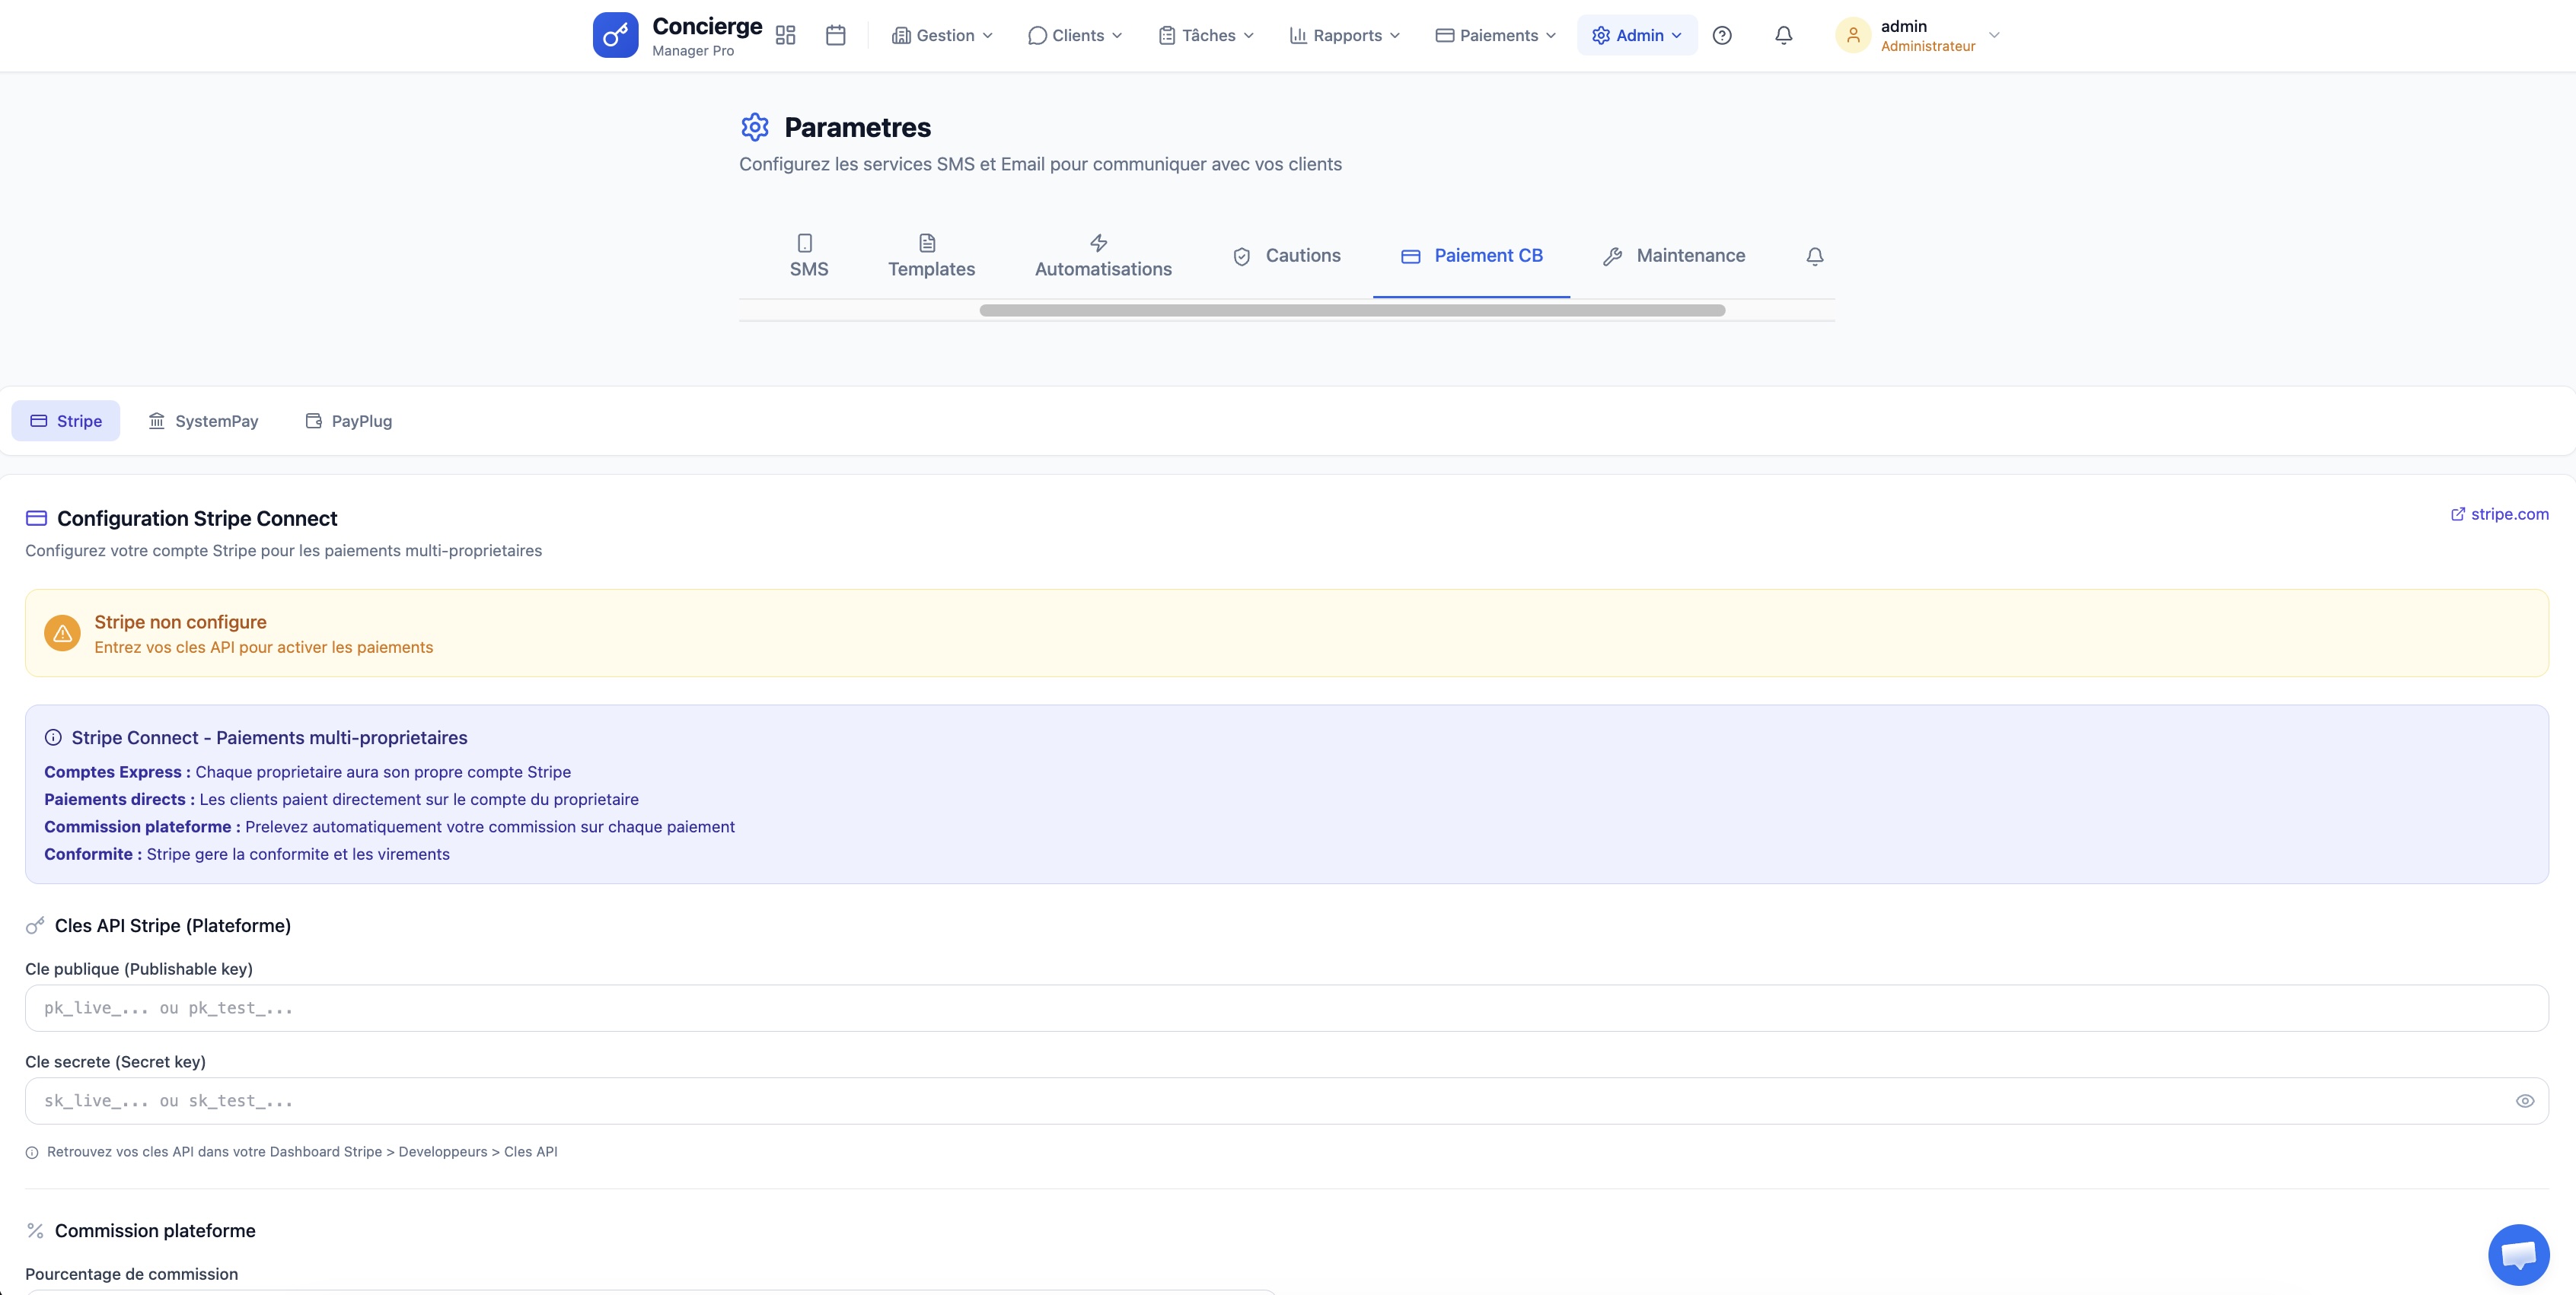This screenshot has height=1295, width=2576.
Task: Switch to the Maintenance tab
Action: [1673, 256]
